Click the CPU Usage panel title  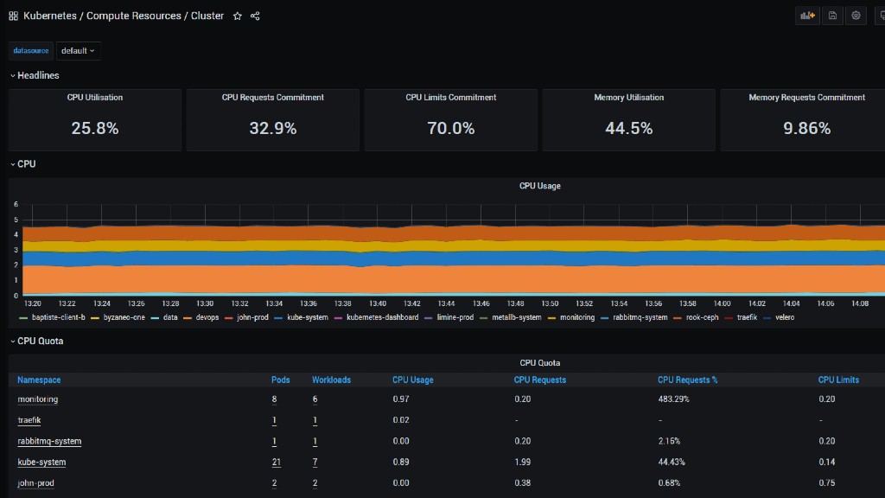(539, 186)
